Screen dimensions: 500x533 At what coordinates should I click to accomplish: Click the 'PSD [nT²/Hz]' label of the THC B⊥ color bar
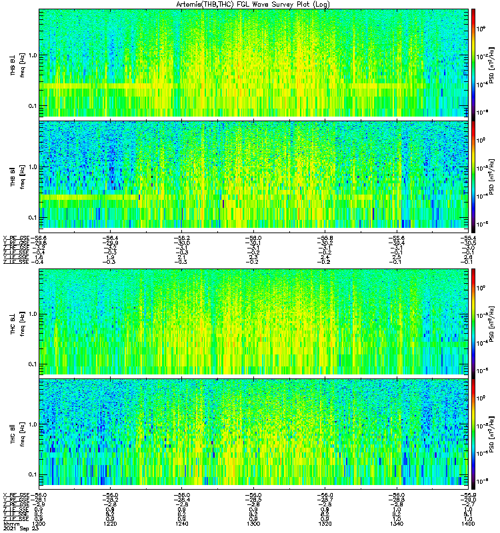tap(491, 324)
